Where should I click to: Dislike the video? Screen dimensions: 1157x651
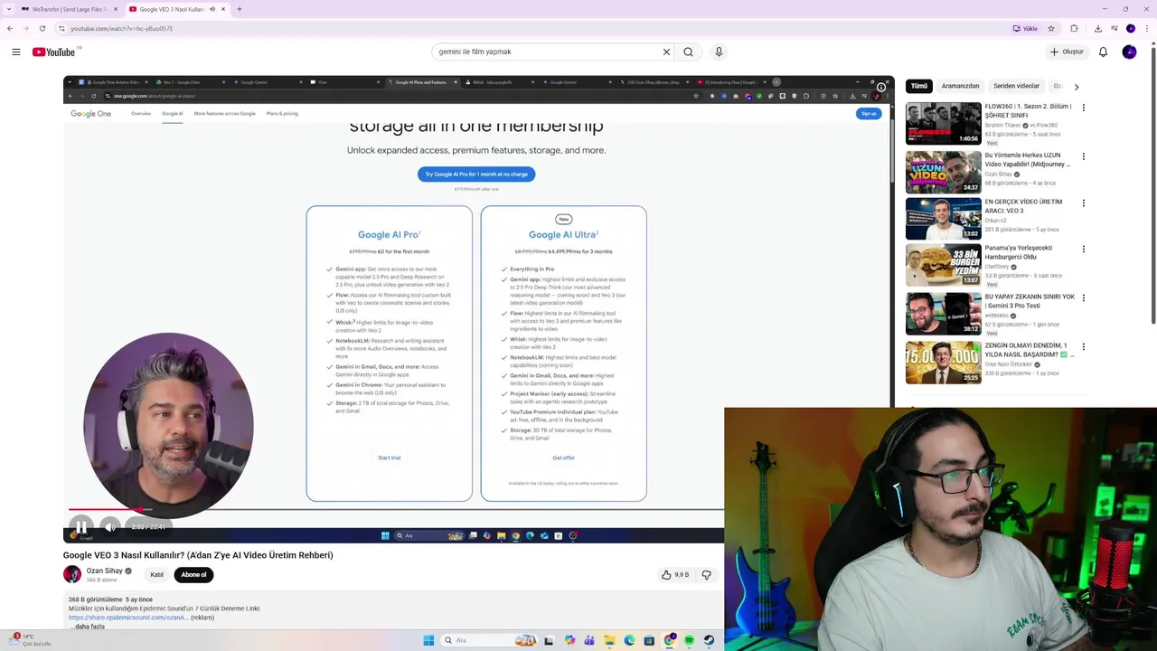707,574
